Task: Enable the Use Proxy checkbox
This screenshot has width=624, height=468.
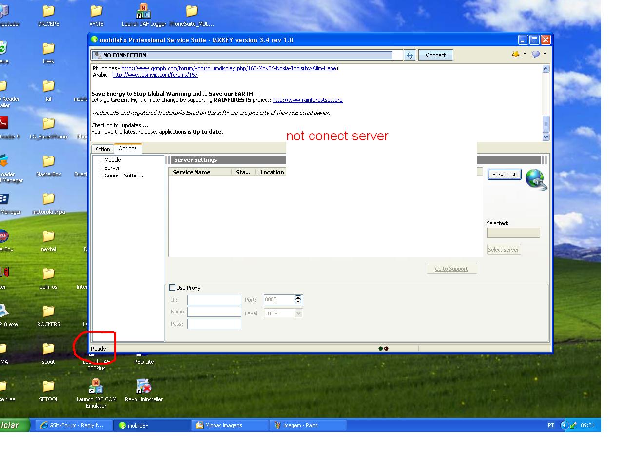Action: 172,288
